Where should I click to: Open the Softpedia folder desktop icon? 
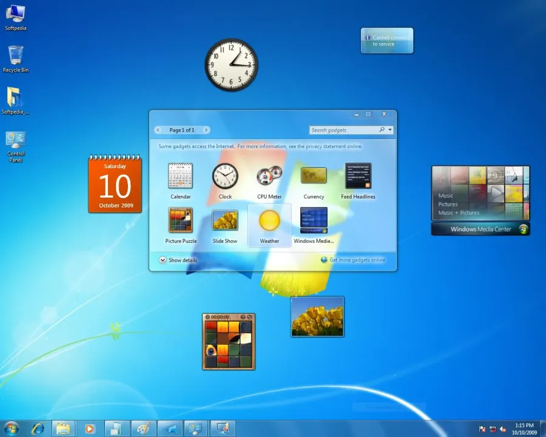point(15,101)
